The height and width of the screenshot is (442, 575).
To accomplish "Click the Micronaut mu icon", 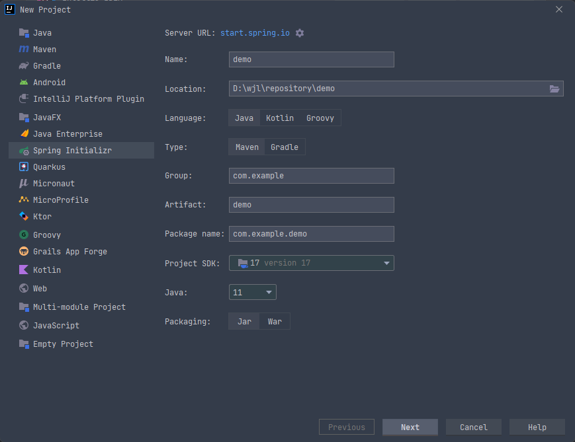I will click(24, 184).
